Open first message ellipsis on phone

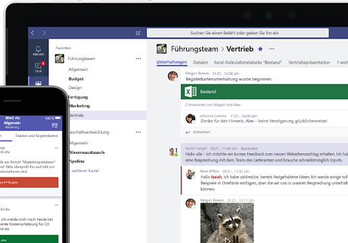click(x=56, y=148)
